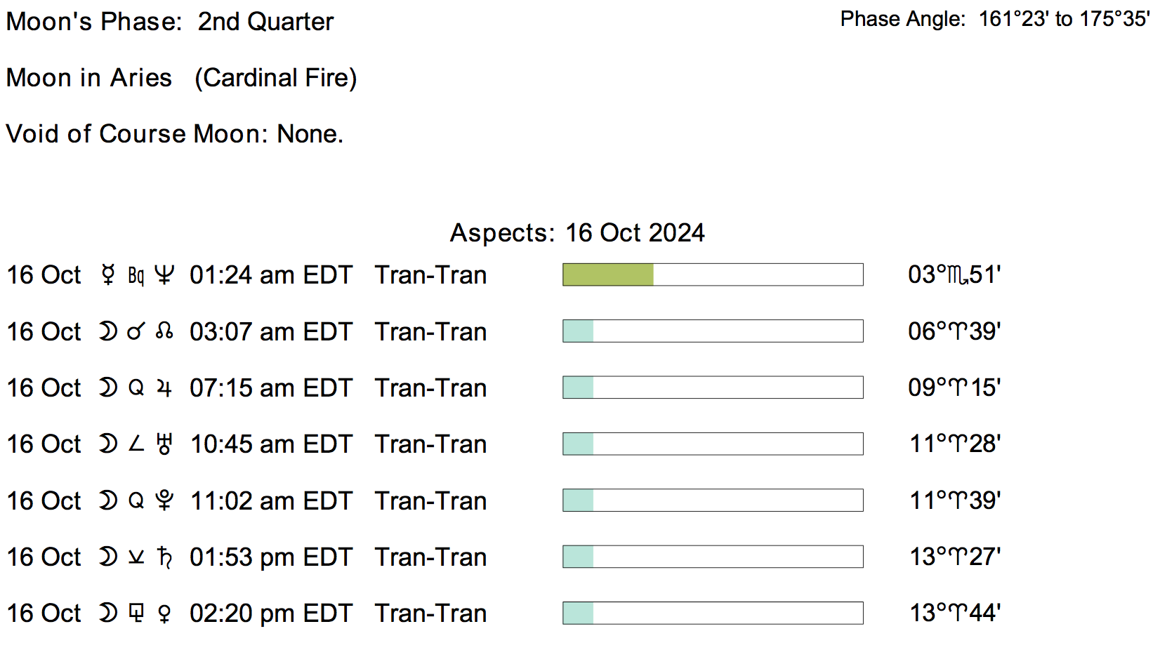Click the progress bar in the 02:20 pm row
This screenshot has height=650, width=1160.
(x=713, y=613)
